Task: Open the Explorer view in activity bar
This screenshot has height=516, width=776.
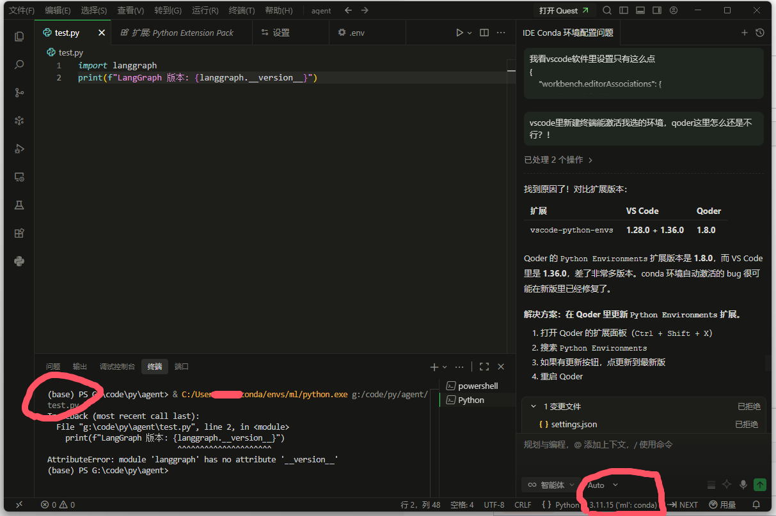Action: click(x=19, y=37)
